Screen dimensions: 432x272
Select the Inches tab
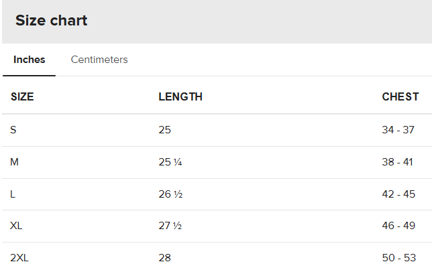pos(30,60)
